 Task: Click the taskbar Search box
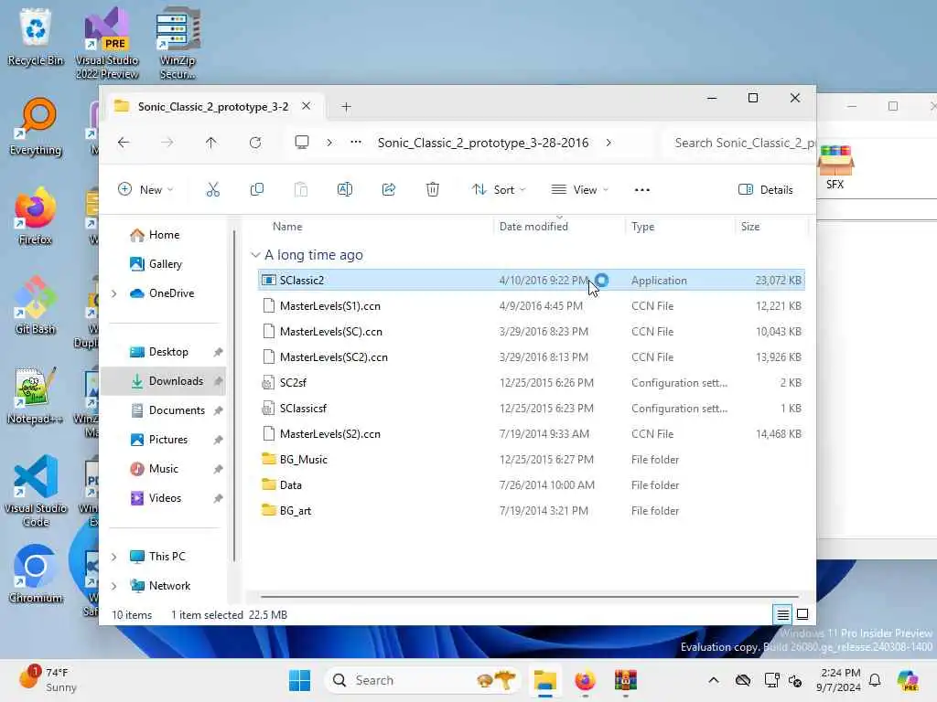pos(423,680)
